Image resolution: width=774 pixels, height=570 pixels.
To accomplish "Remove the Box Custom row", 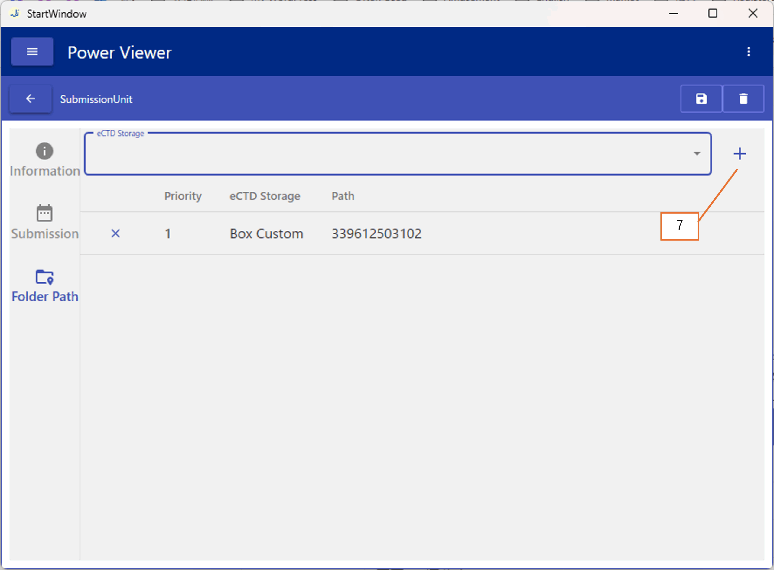I will [x=115, y=233].
